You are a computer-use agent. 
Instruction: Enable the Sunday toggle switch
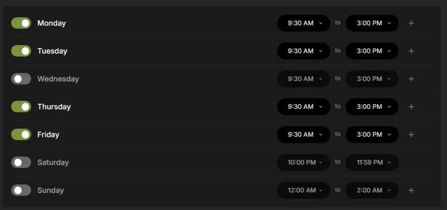tap(21, 190)
